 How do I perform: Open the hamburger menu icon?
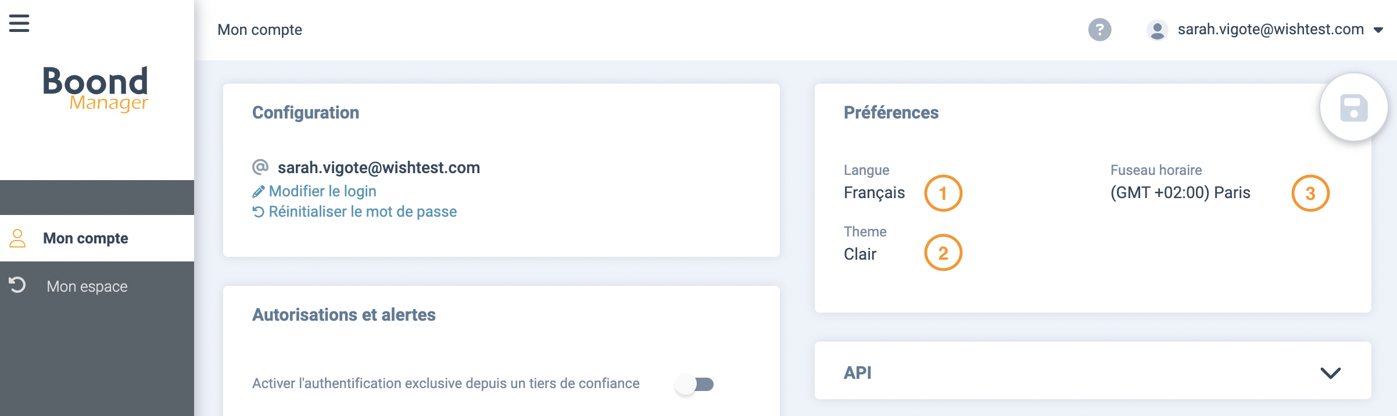(x=19, y=24)
